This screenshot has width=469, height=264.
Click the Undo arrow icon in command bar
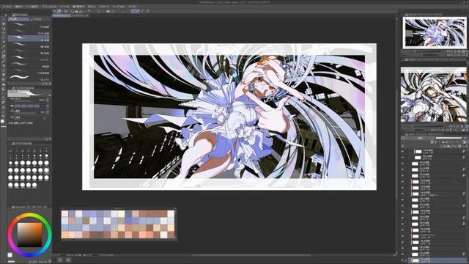coord(89,11)
